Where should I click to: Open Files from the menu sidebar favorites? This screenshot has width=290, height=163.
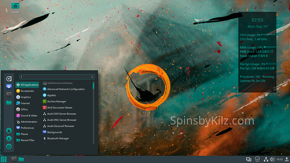(9, 103)
